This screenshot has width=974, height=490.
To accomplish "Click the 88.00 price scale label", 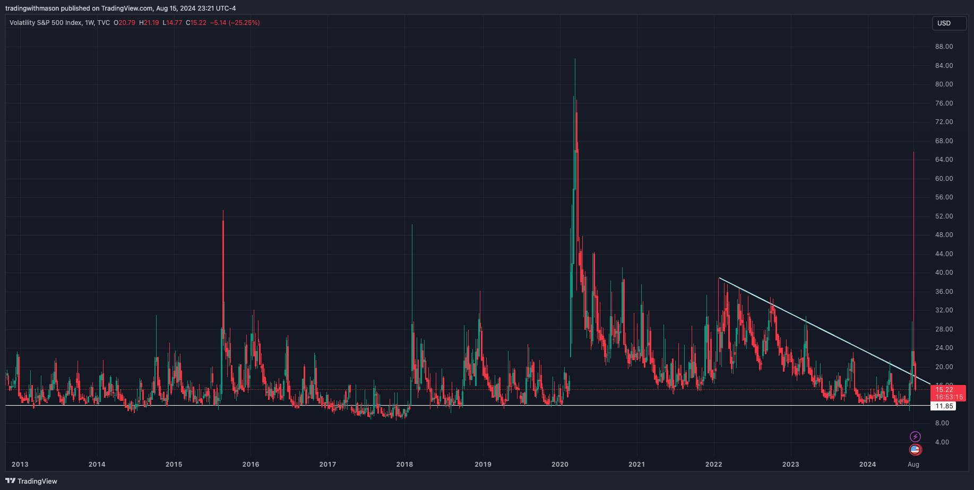I will [944, 47].
